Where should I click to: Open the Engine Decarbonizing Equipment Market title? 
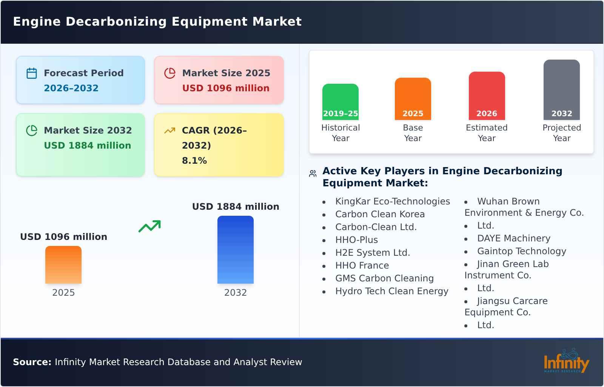(x=157, y=21)
